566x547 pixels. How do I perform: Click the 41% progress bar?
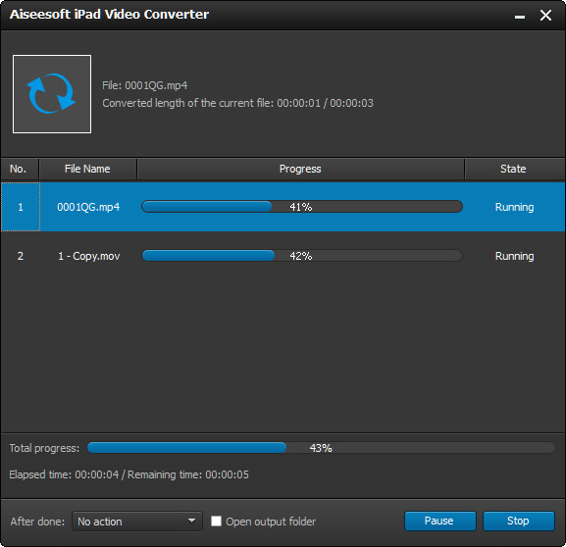click(x=302, y=207)
